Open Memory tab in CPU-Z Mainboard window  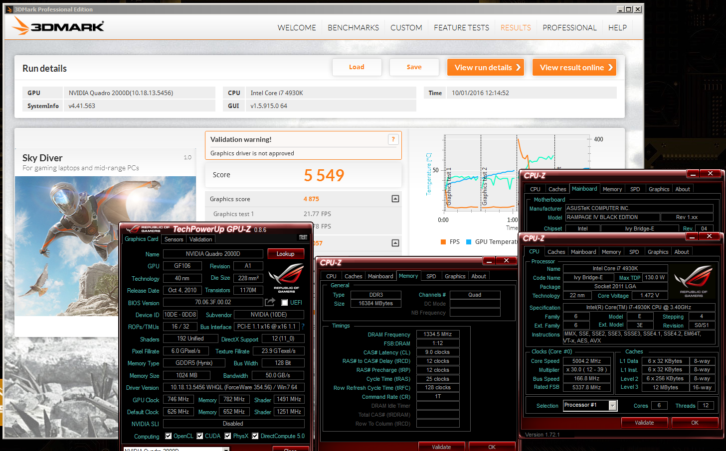pyautogui.click(x=612, y=189)
